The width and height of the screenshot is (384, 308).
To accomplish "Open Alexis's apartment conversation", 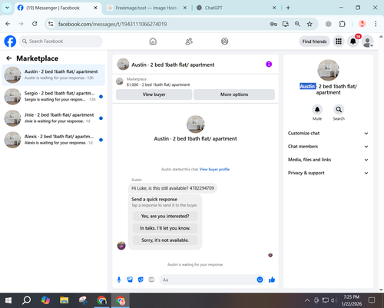I will (54, 140).
